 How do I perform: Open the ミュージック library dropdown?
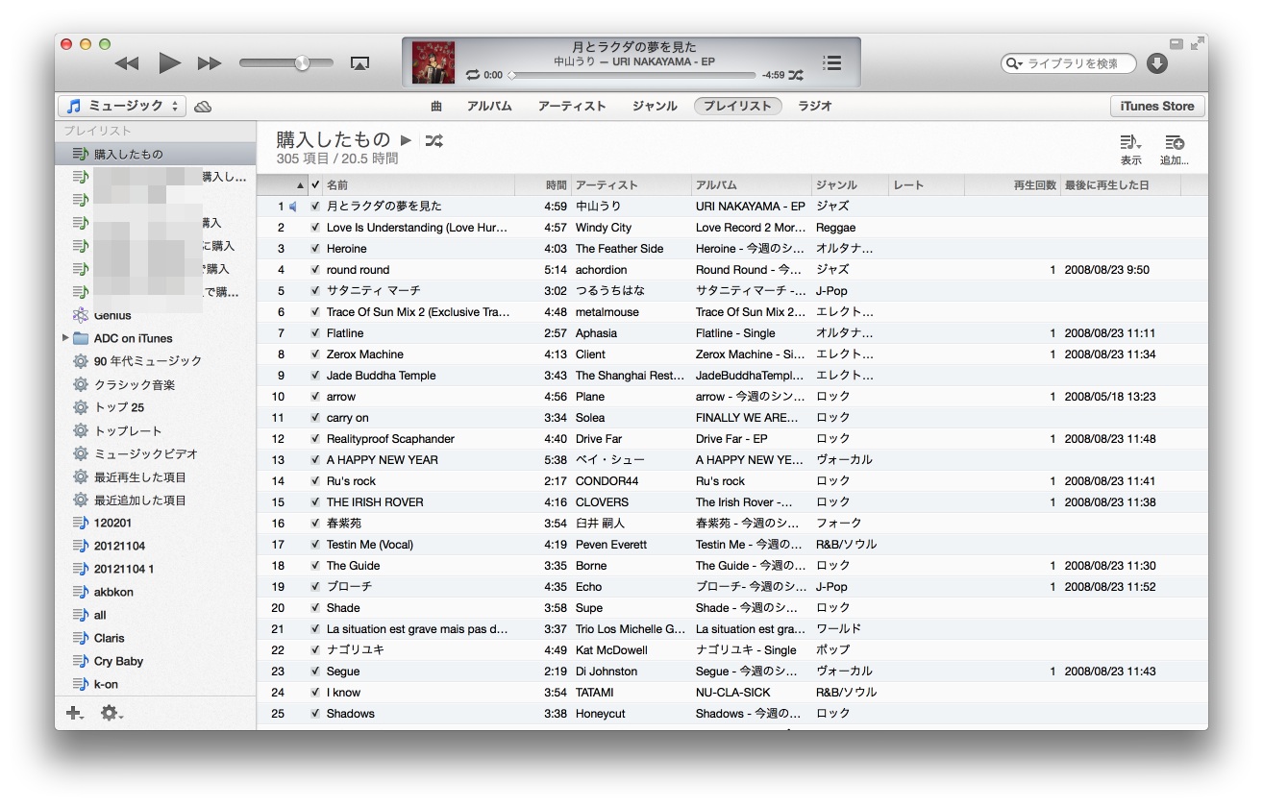point(122,106)
